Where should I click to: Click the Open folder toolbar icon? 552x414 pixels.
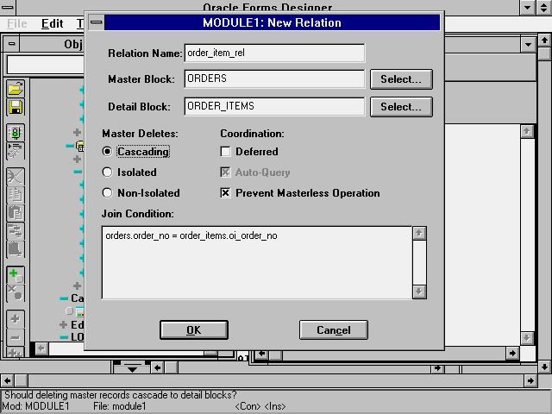[16, 88]
